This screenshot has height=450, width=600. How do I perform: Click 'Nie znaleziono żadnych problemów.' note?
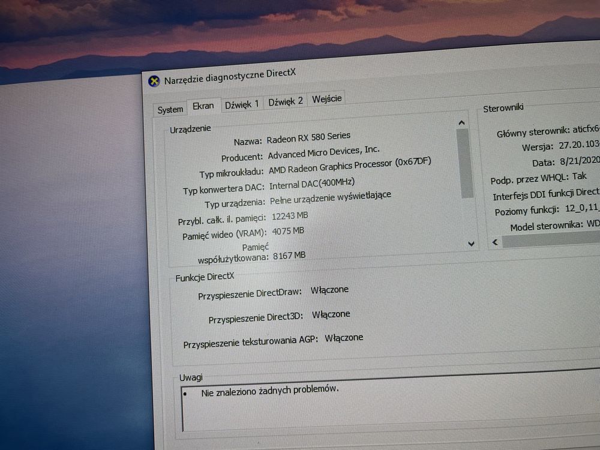[x=270, y=391]
